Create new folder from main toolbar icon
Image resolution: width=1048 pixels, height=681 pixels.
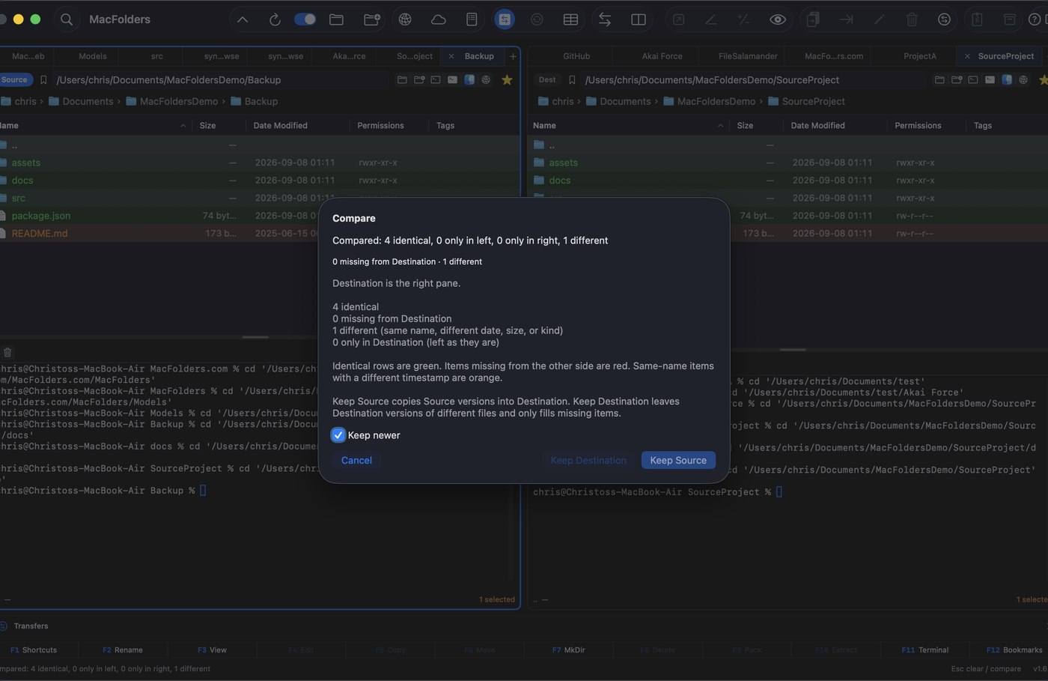(371, 19)
